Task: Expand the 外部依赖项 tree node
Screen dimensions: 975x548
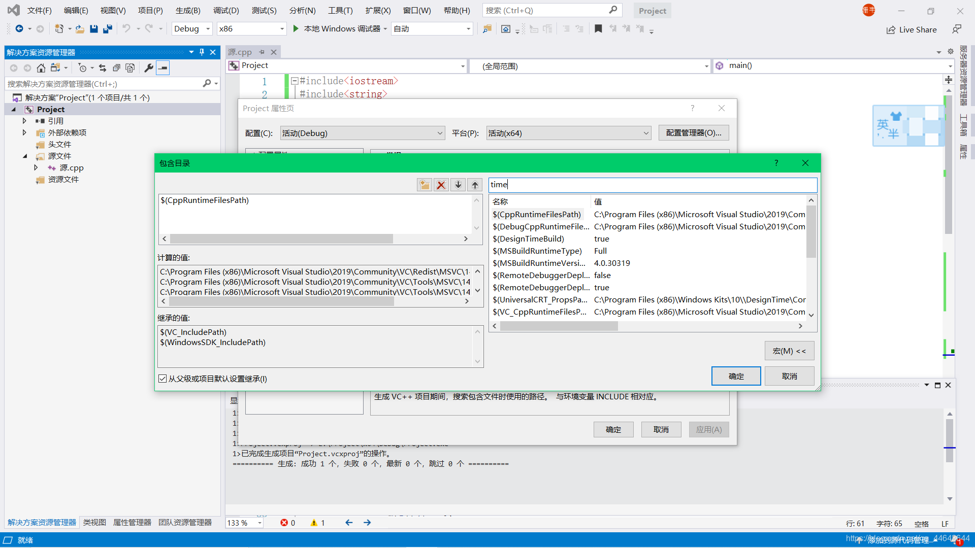Action: pyautogui.click(x=25, y=132)
